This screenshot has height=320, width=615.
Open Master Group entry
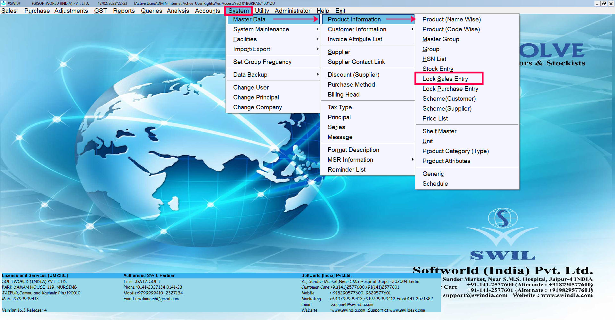(x=467, y=39)
